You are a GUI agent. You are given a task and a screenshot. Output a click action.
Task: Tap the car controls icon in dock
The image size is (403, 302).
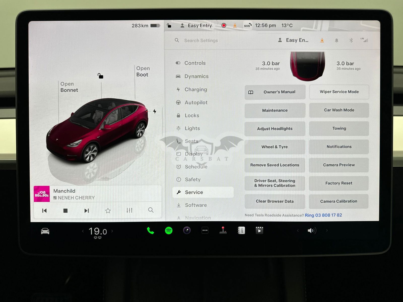click(45, 231)
